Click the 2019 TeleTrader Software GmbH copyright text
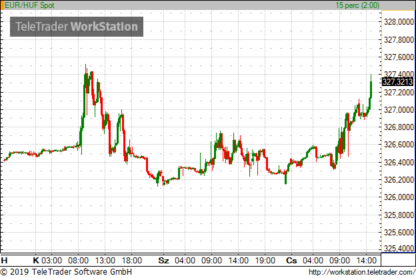416x278 pixels. [x=66, y=272]
